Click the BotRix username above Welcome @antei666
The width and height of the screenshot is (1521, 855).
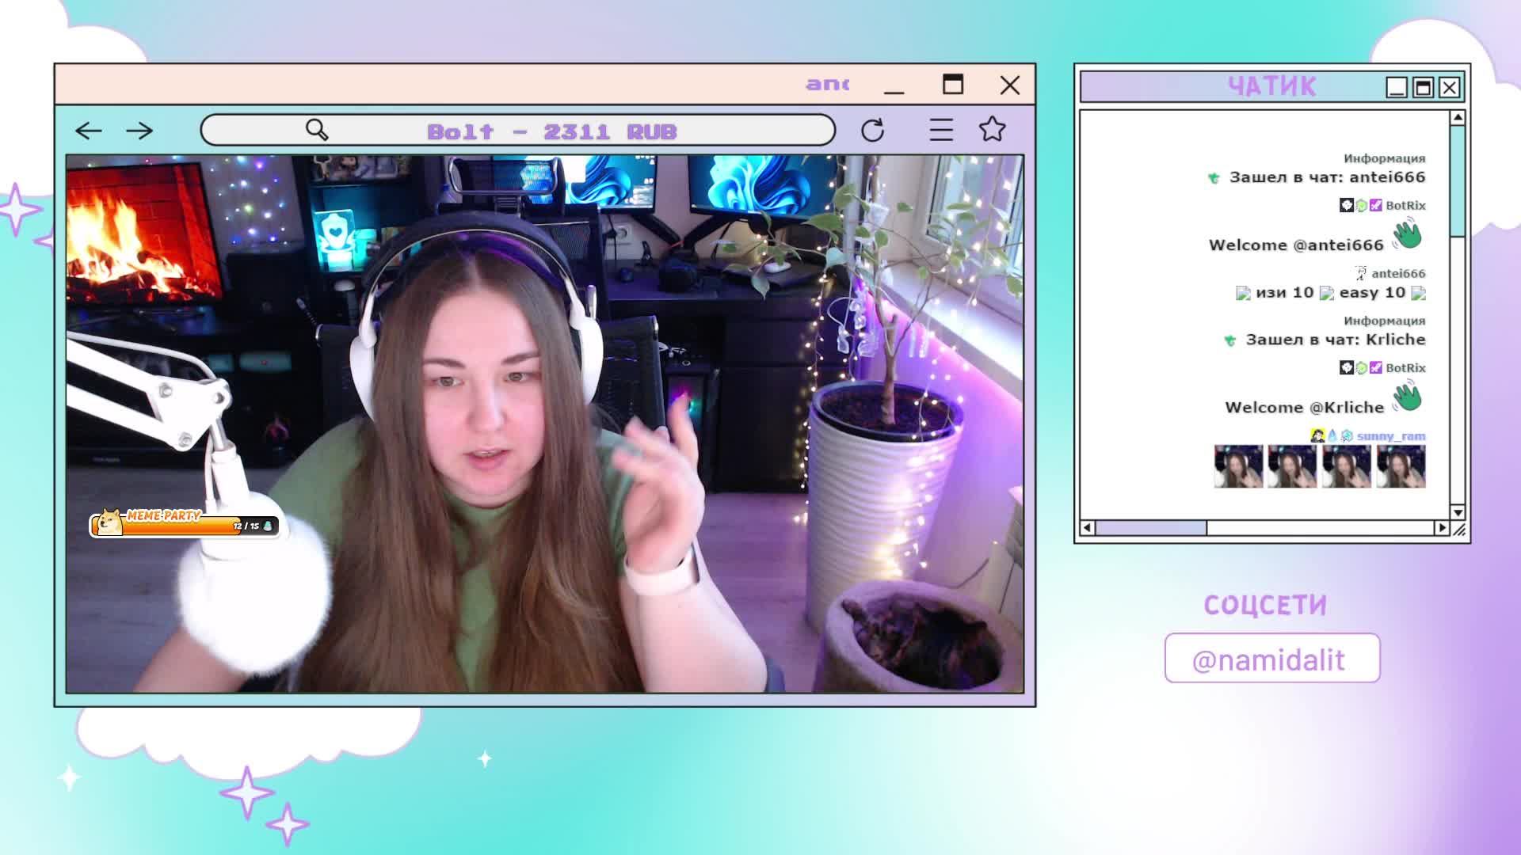(x=1405, y=206)
